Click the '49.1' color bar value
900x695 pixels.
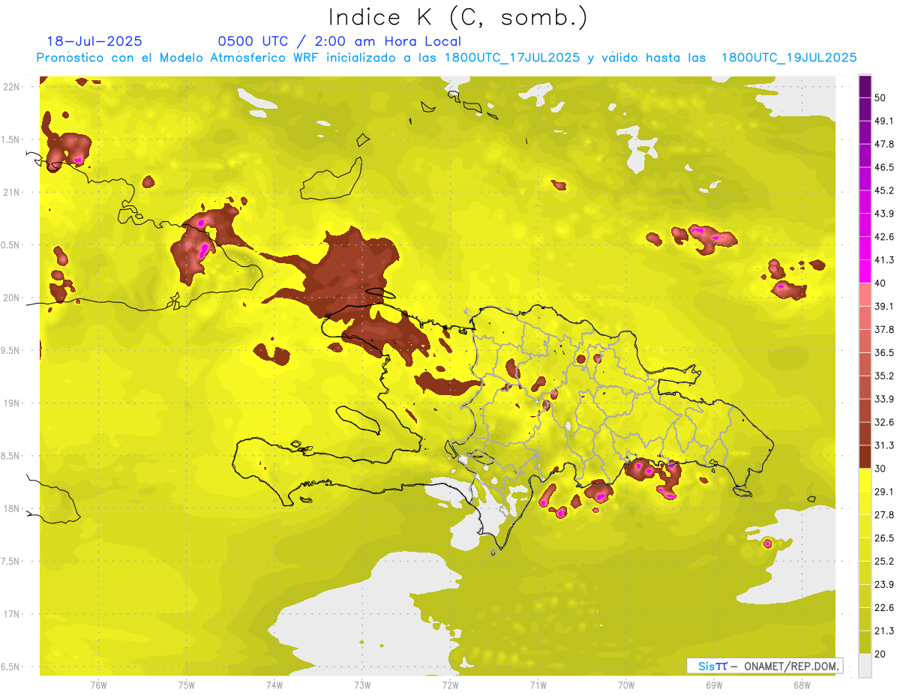pos(883,121)
